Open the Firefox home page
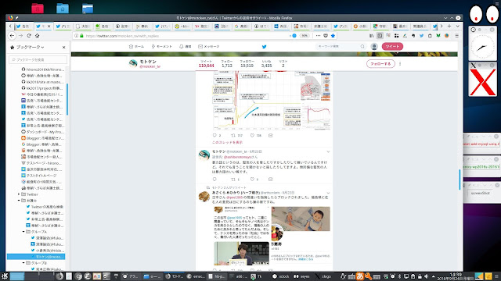Viewport: 501px width, 281px height. click(37, 36)
